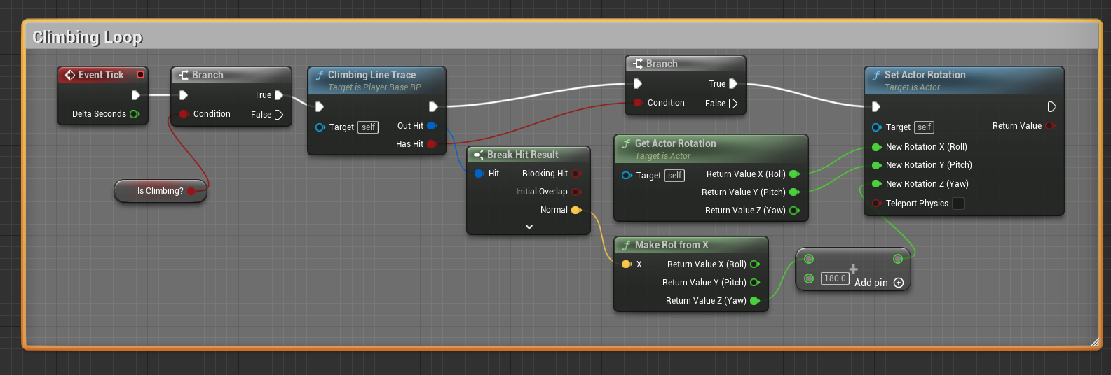Click the Normal yellow output pin
Viewport: 1111px width, 375px height.
click(576, 210)
